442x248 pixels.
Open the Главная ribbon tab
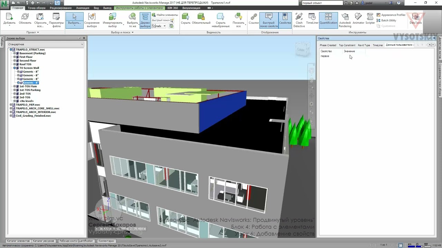click(17, 8)
